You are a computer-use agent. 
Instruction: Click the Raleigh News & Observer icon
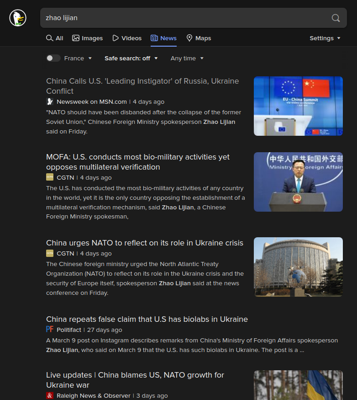coord(50,395)
